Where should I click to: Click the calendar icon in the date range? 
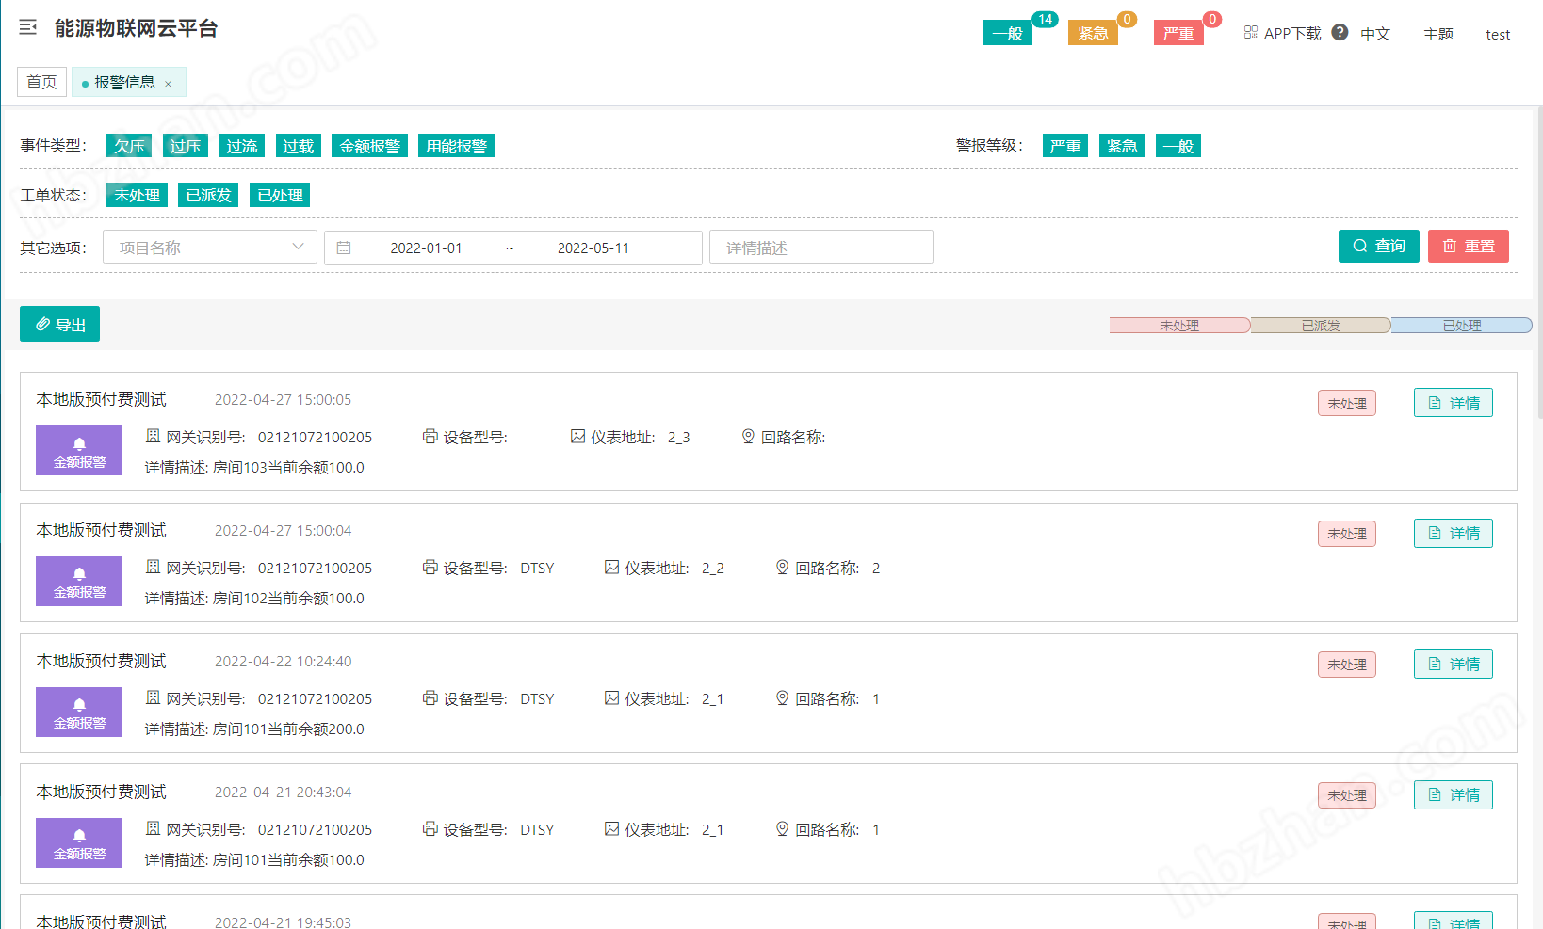click(x=344, y=248)
